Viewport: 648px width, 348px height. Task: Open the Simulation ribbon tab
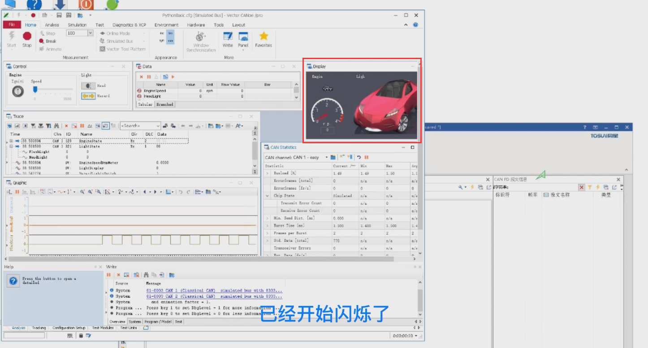(x=77, y=25)
